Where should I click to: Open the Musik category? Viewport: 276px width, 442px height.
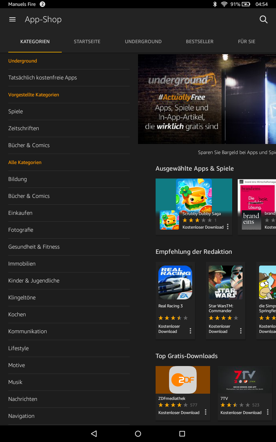[69, 383]
